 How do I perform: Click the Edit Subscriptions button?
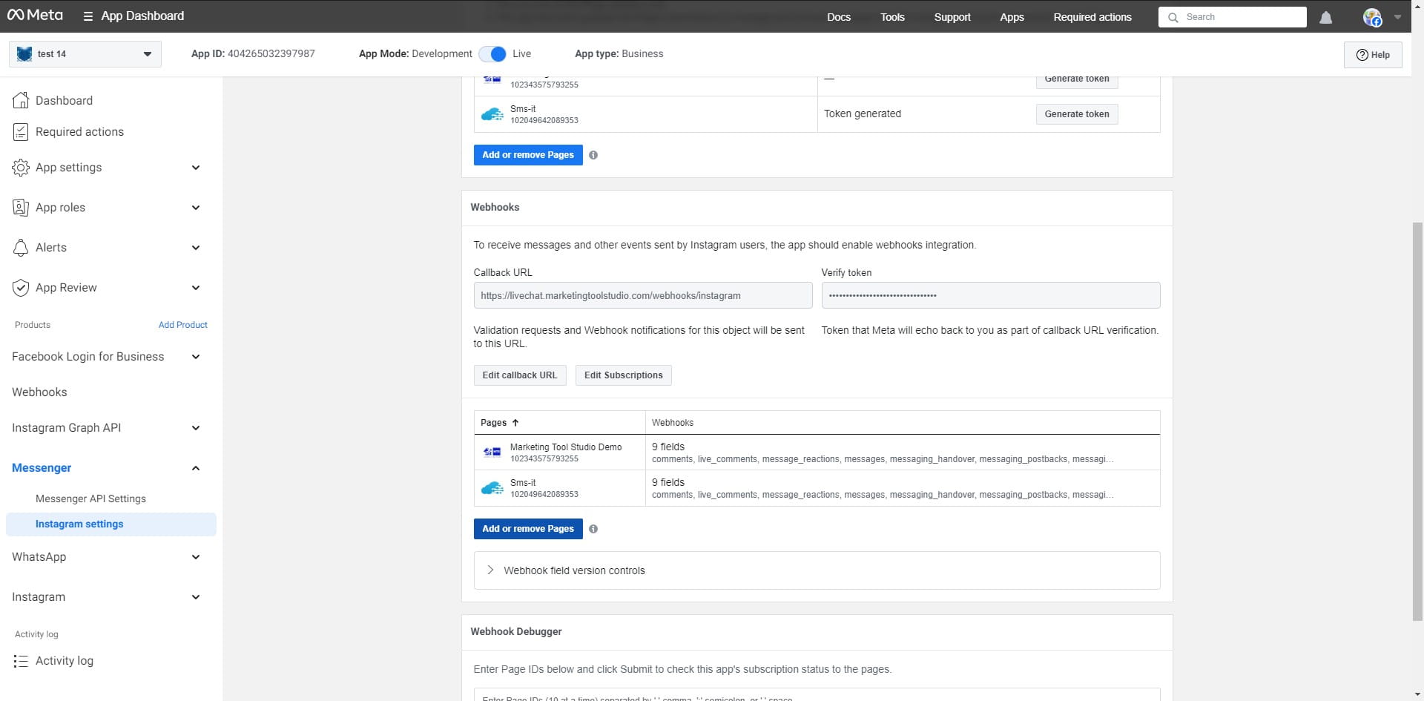623,375
